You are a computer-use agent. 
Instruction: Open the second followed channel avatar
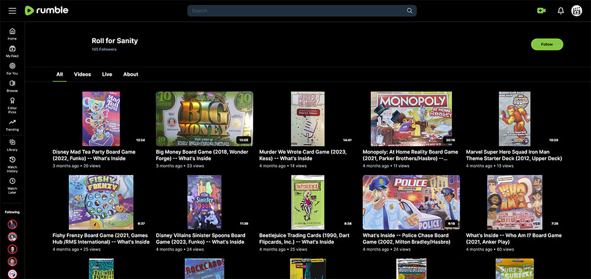coord(12,237)
